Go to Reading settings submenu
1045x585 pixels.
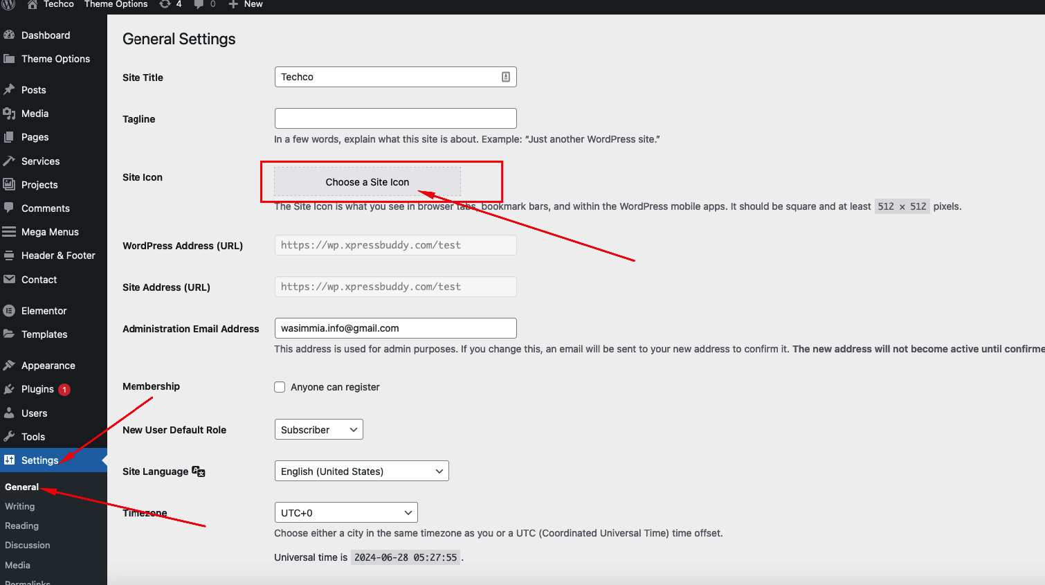21,526
